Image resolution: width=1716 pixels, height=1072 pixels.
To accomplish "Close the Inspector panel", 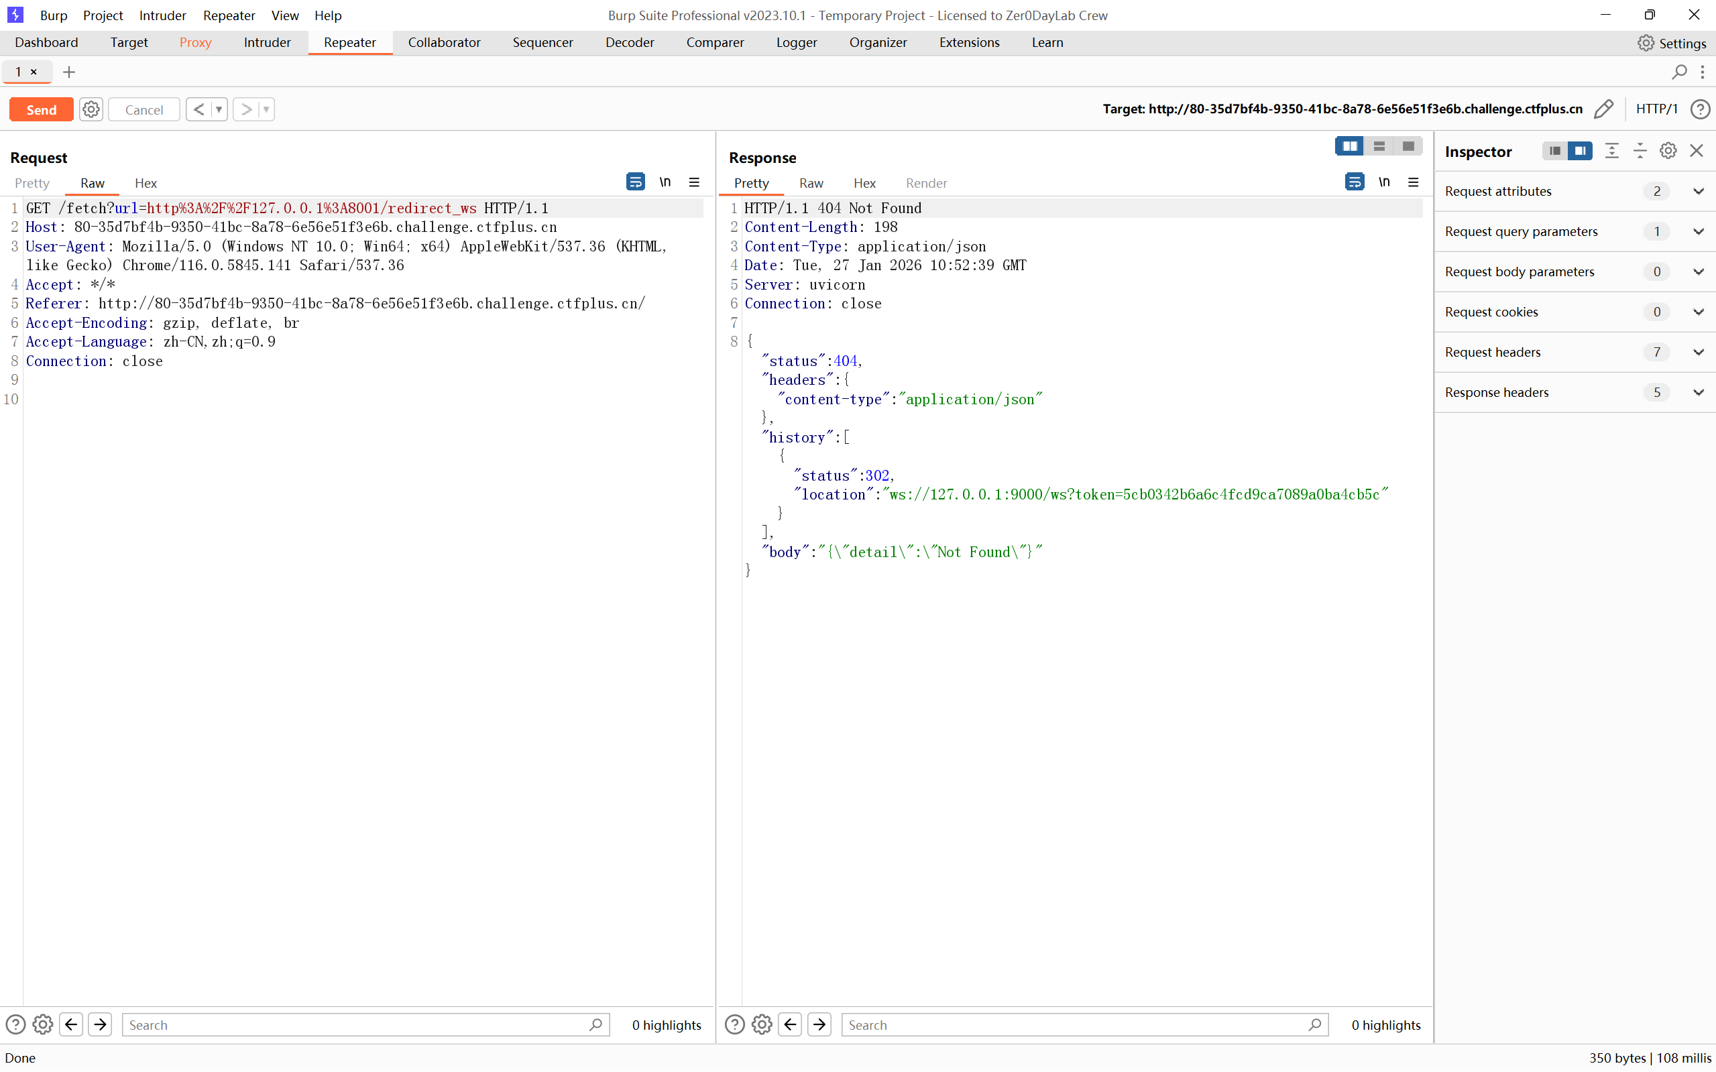I will (1697, 150).
